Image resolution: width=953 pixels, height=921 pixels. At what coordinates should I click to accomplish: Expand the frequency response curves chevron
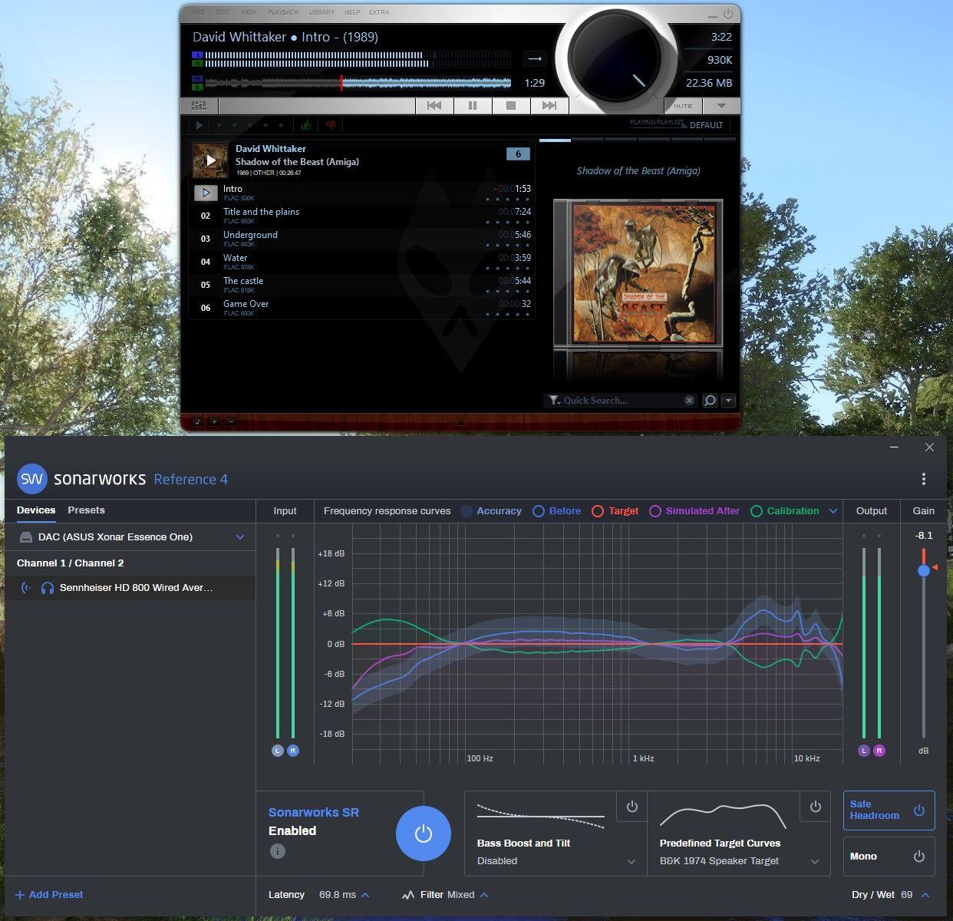coord(833,511)
